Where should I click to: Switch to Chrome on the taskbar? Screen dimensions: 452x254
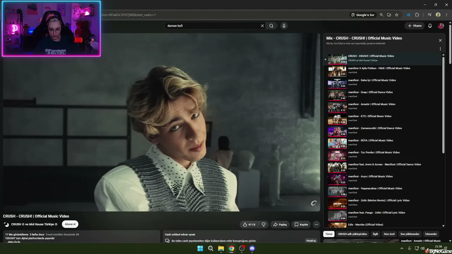click(231, 248)
